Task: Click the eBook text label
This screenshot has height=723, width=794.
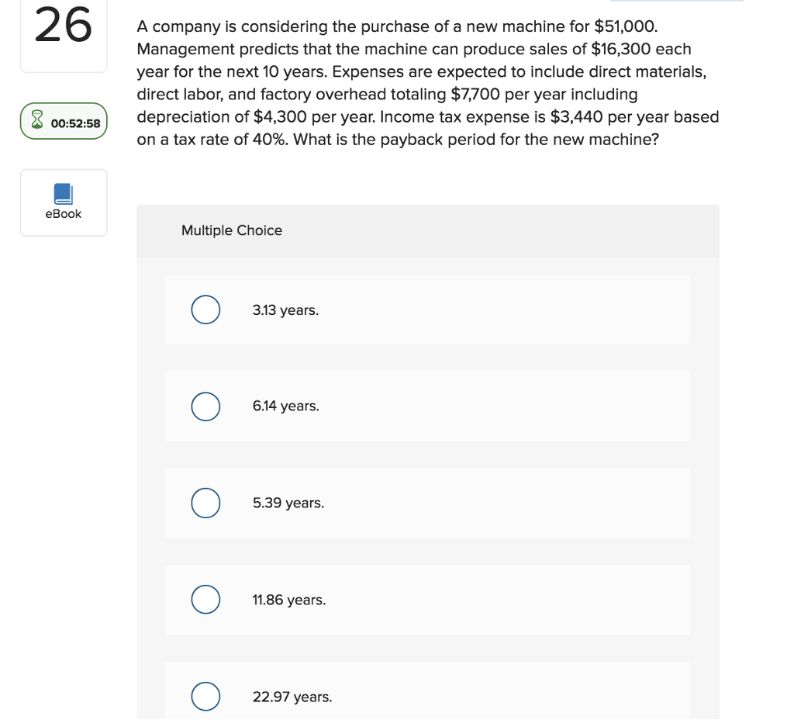Action: [64, 213]
